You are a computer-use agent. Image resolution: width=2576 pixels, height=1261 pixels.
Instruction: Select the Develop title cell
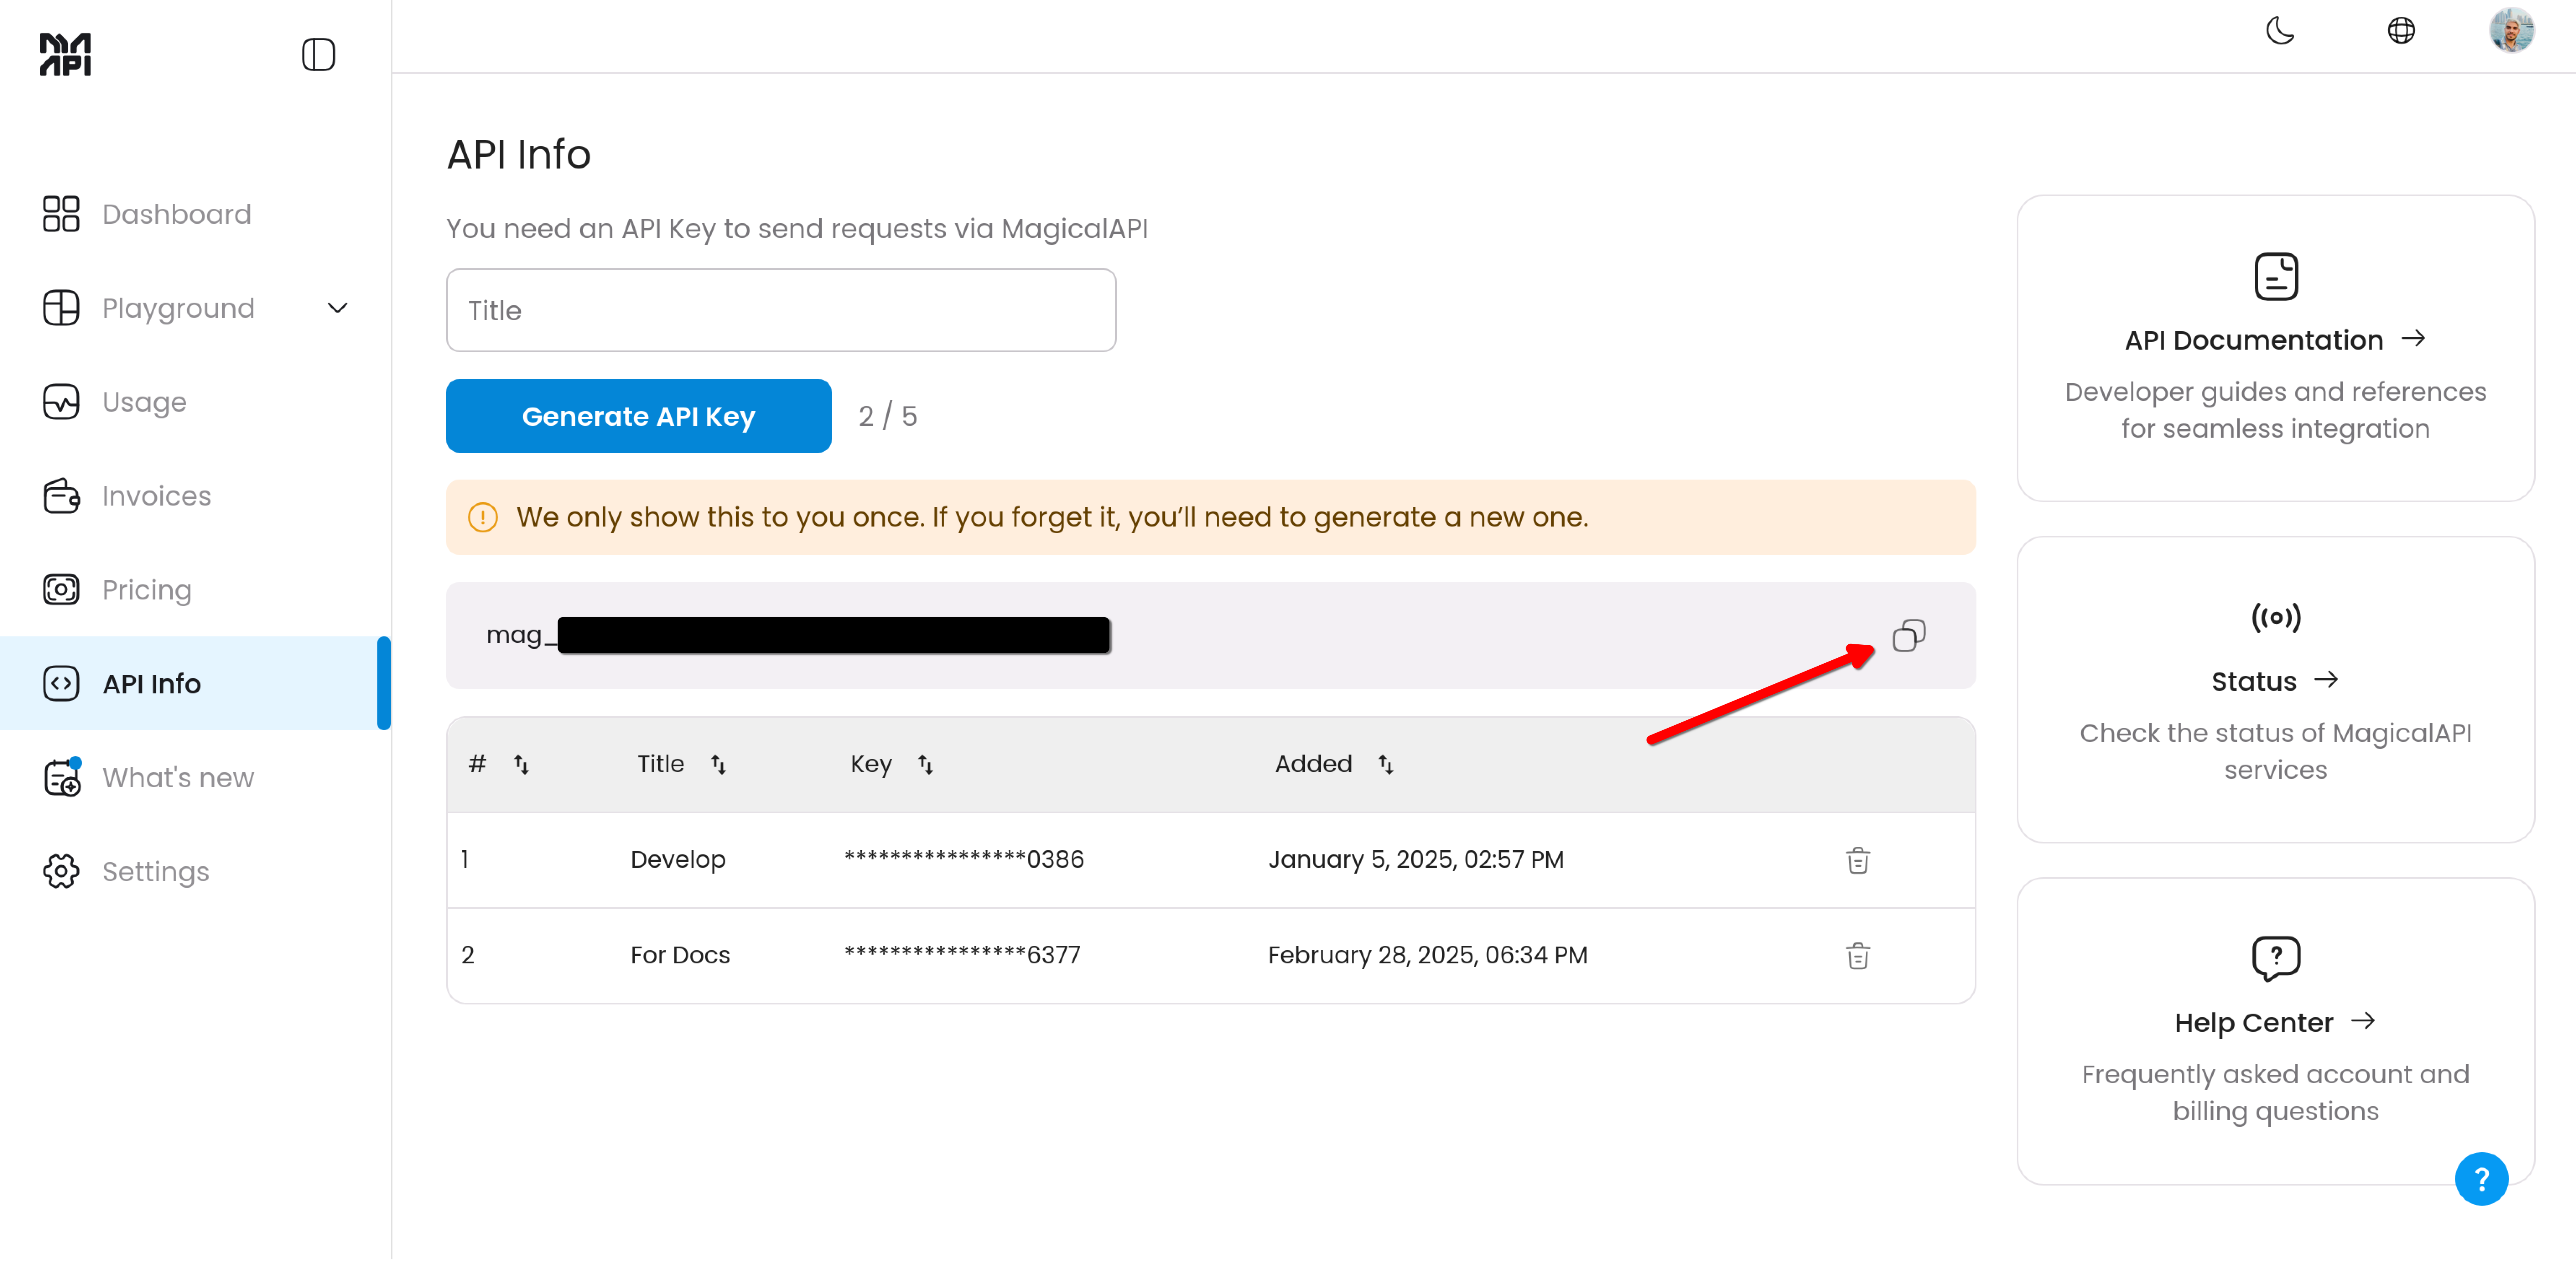(678, 860)
